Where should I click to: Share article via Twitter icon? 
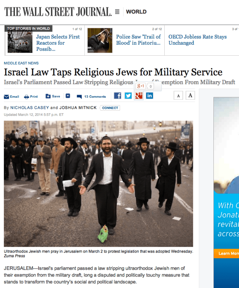click(128, 96)
